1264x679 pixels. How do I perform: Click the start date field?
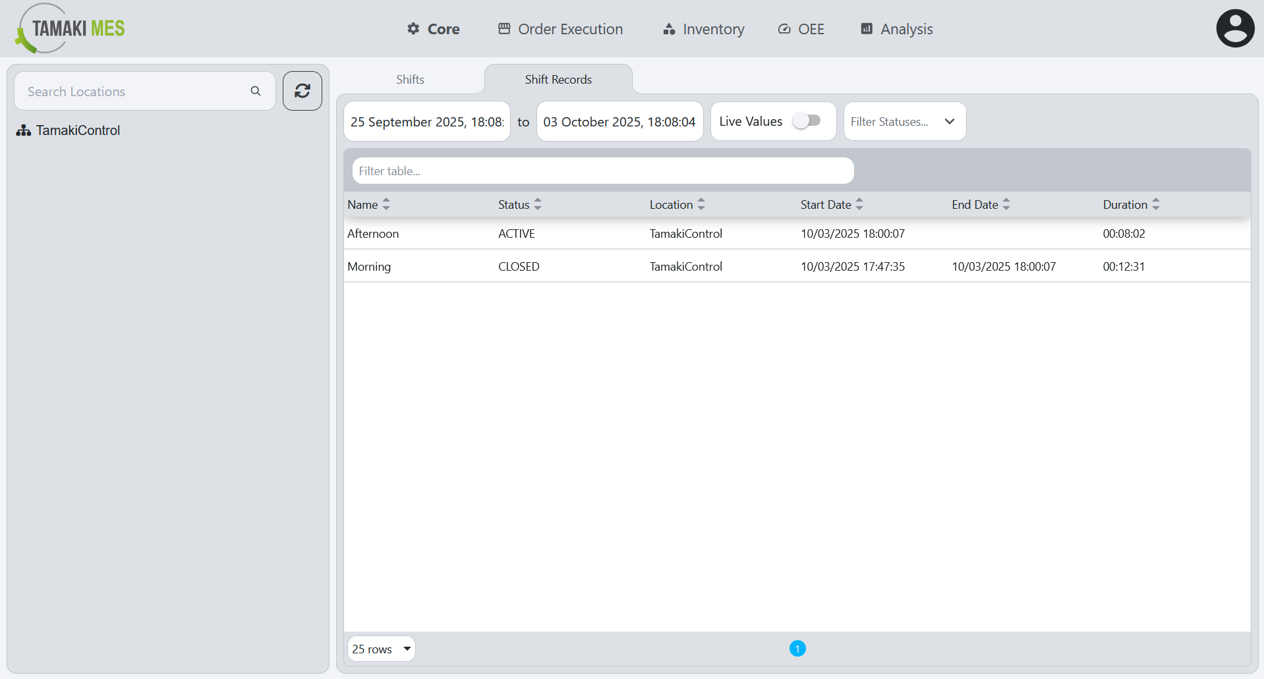[426, 121]
